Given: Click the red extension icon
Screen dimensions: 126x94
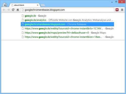Looking at the screenshot, I should pyautogui.click(x=117, y=10).
